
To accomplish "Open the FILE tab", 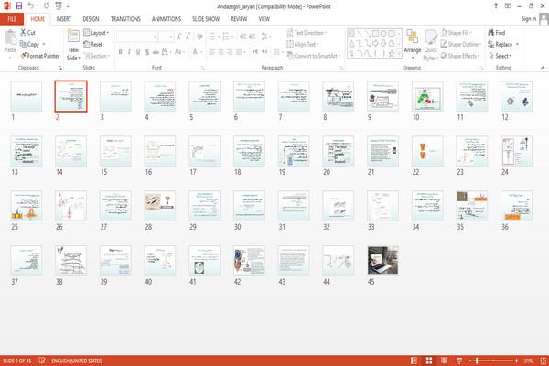I will pyautogui.click(x=12, y=19).
